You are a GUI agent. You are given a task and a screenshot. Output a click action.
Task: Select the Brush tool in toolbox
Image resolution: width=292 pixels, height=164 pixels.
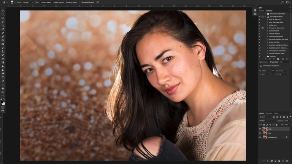[3, 48]
